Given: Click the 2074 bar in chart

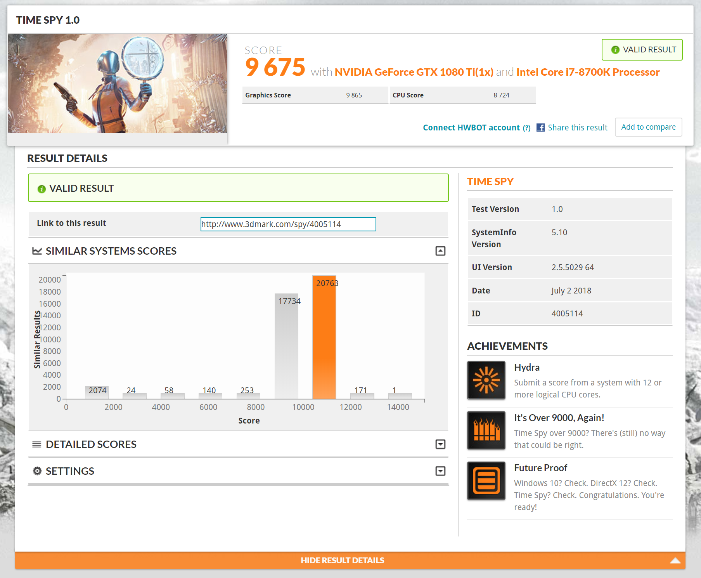Looking at the screenshot, I should [x=97, y=392].
